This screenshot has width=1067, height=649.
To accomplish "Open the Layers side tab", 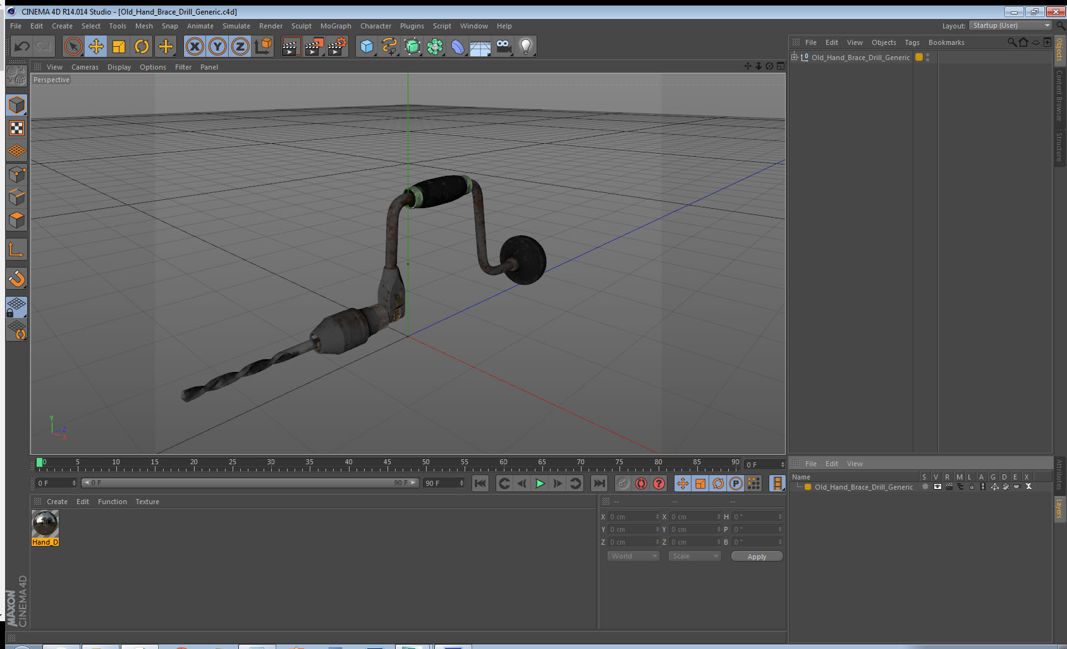I will pos(1059,508).
